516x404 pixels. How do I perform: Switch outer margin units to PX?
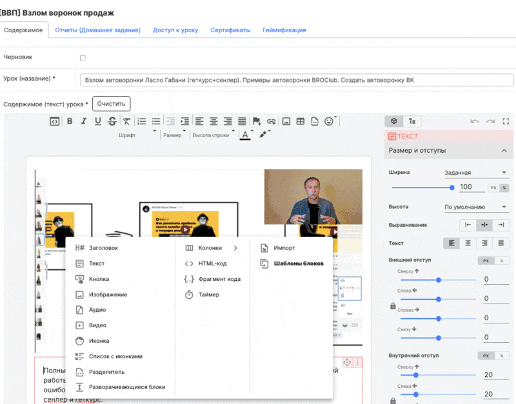[x=484, y=260]
